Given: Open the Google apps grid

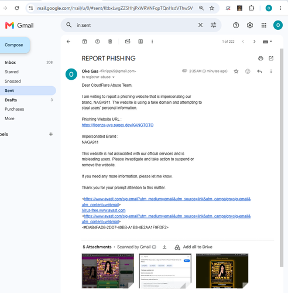Looking at the screenshot, I should (x=264, y=25).
